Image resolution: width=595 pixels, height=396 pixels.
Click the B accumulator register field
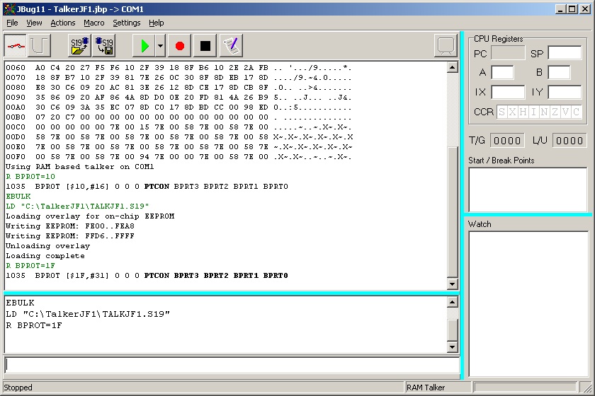click(x=559, y=72)
